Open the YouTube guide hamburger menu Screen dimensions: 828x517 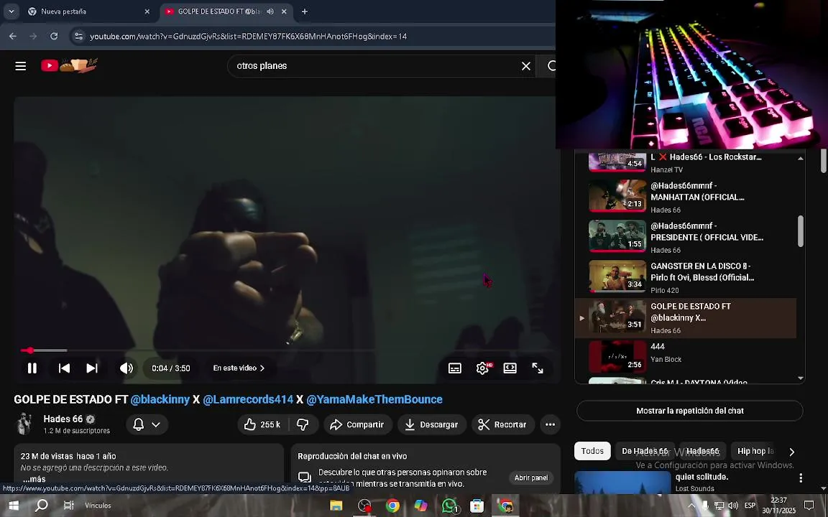click(21, 66)
